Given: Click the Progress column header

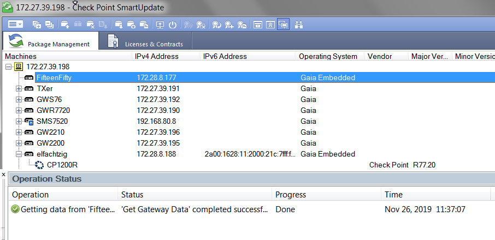Looking at the screenshot, I should (326, 195).
